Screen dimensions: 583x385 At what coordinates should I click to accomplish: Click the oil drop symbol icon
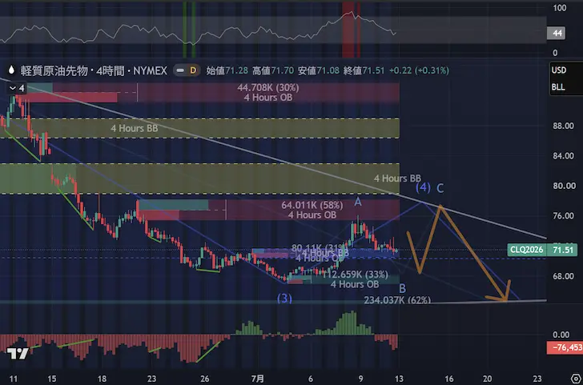[11, 70]
